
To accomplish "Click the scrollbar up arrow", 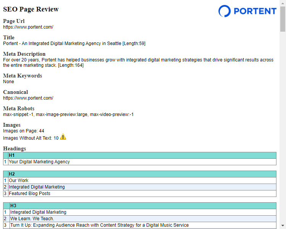I will click(283, 3).
